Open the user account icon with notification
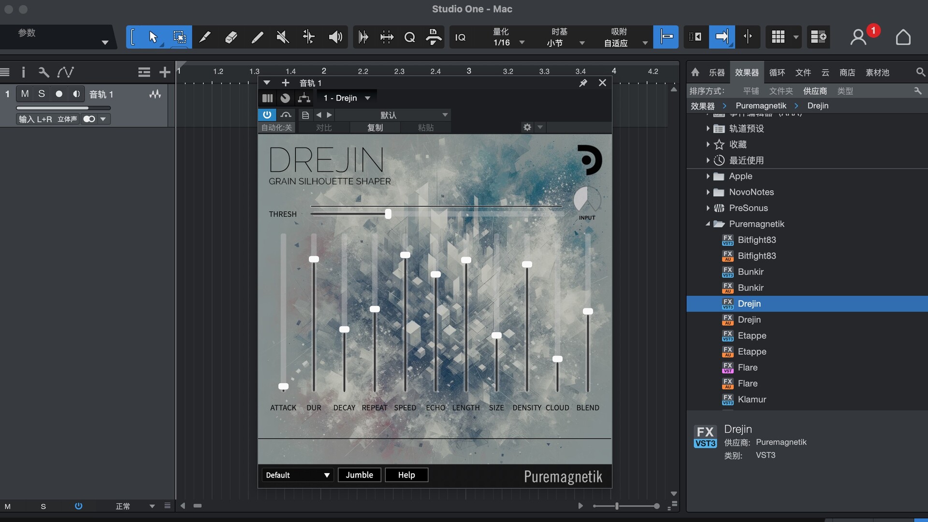928x522 pixels. click(x=858, y=37)
